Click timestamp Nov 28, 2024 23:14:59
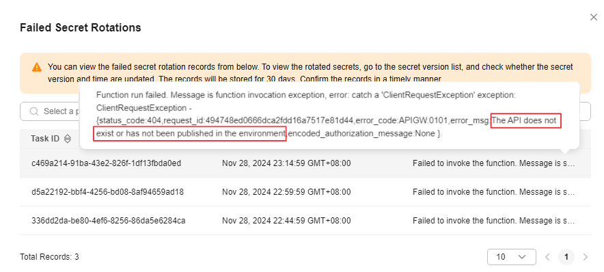This screenshot has height=272, width=604. (x=286, y=163)
